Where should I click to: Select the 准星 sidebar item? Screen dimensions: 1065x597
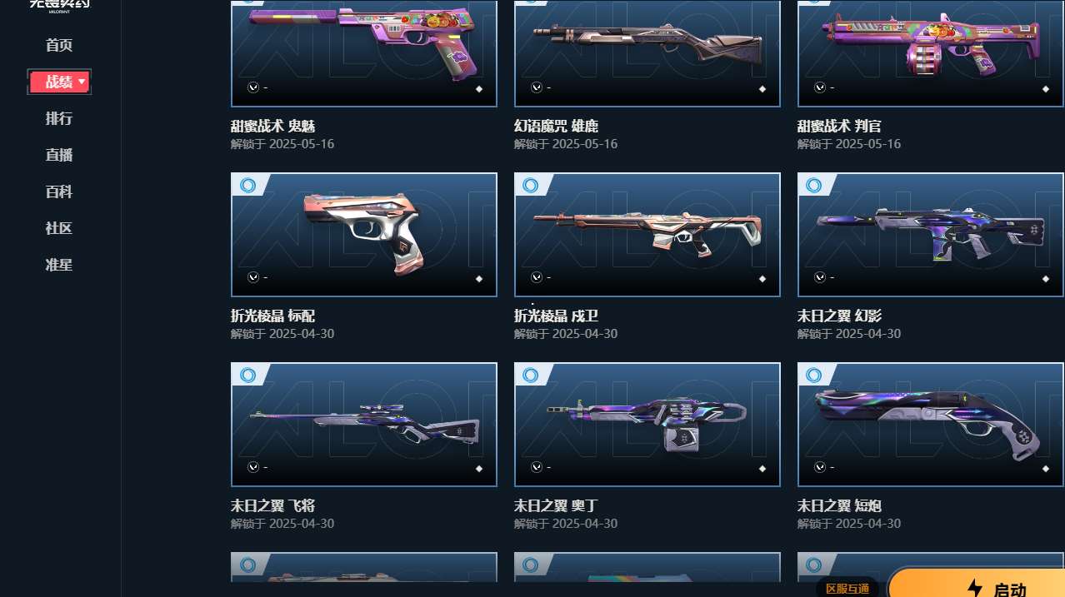point(59,265)
